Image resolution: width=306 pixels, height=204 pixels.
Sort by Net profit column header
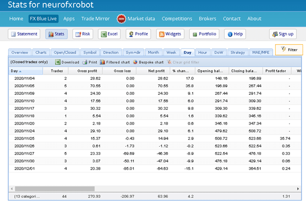(x=153, y=71)
